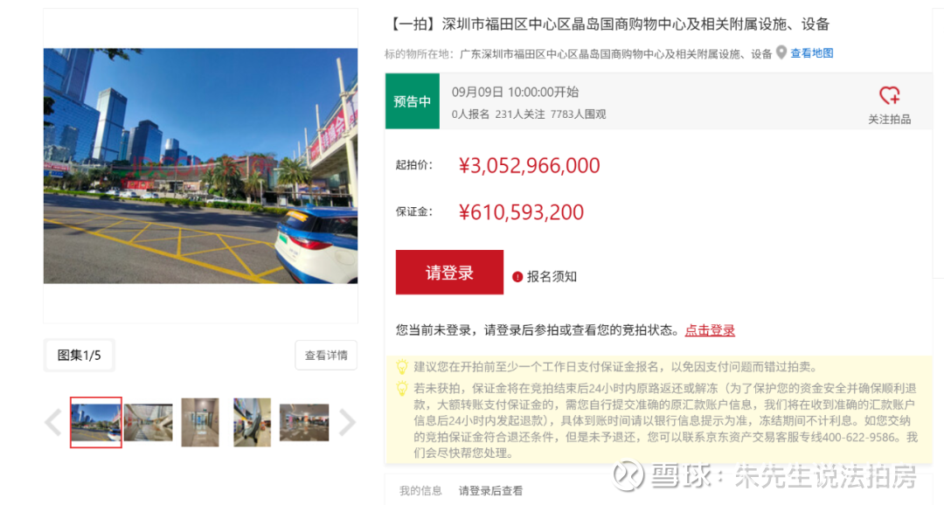
Task: Select the second mall interior thumbnail
Action: point(148,423)
